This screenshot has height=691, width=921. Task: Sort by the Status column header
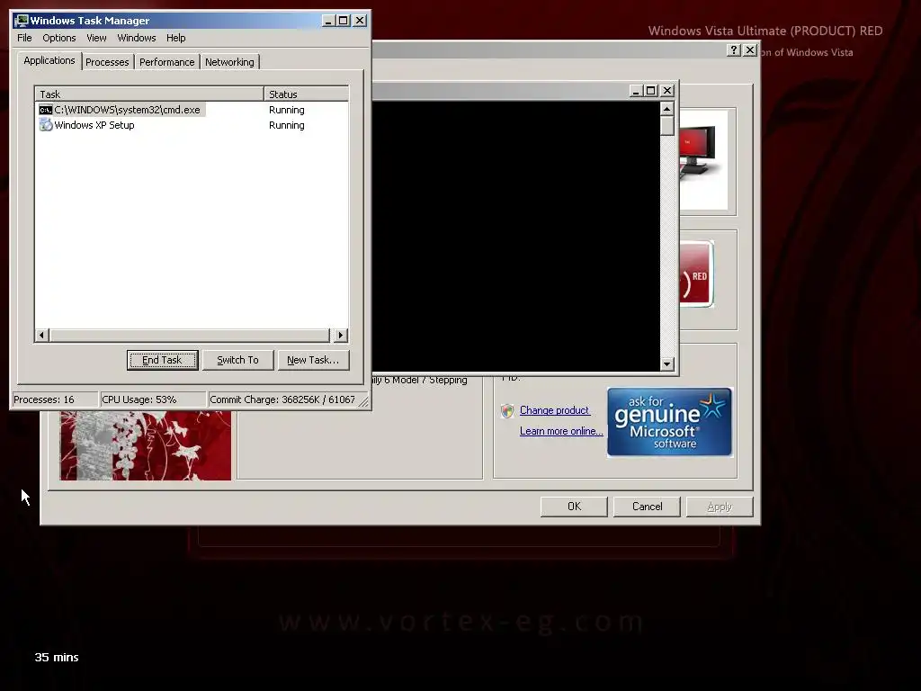[x=306, y=94]
